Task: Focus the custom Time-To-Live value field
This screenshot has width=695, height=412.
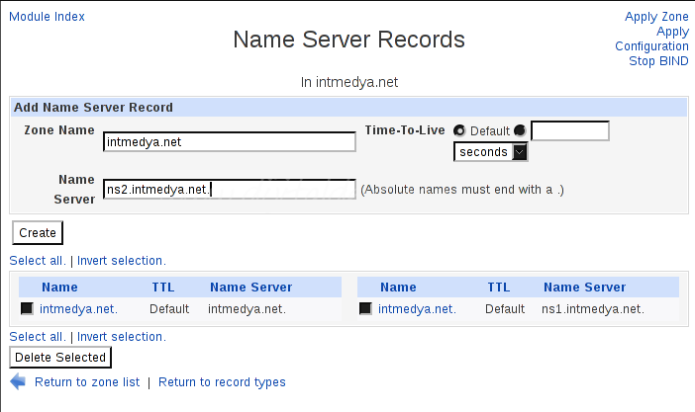Action: point(569,130)
